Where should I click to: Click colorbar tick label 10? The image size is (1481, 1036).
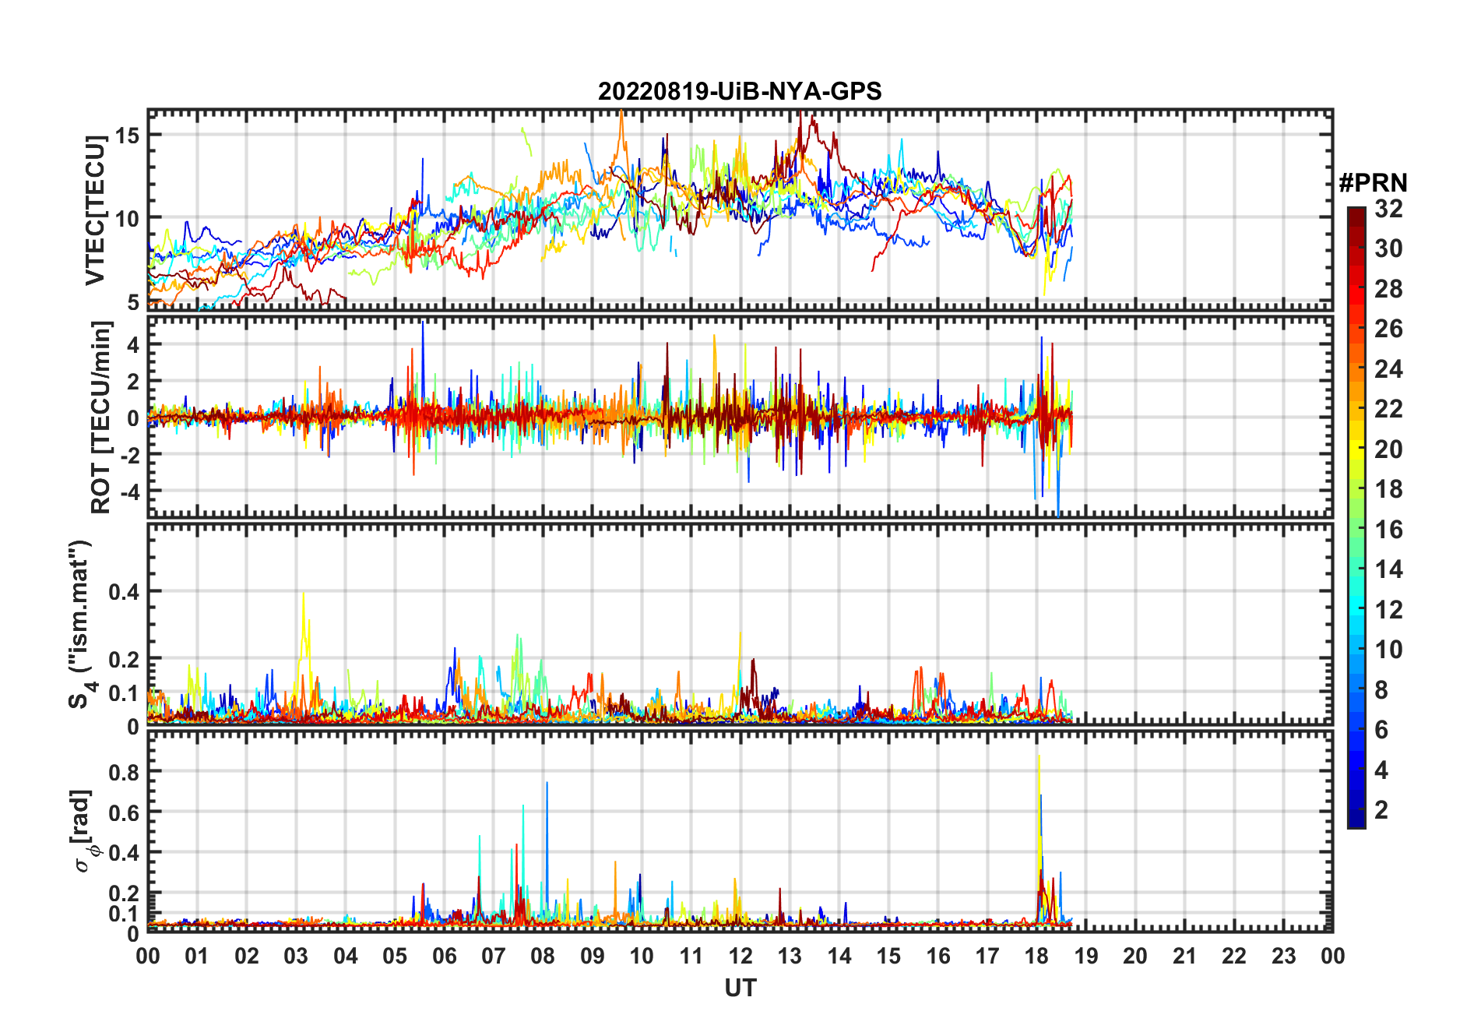coord(1388,650)
